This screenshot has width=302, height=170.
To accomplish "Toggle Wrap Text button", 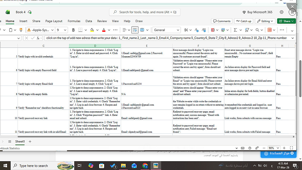I will pos(135,30).
